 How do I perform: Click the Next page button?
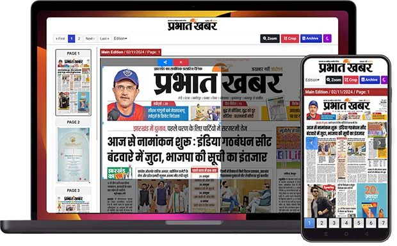90,38
